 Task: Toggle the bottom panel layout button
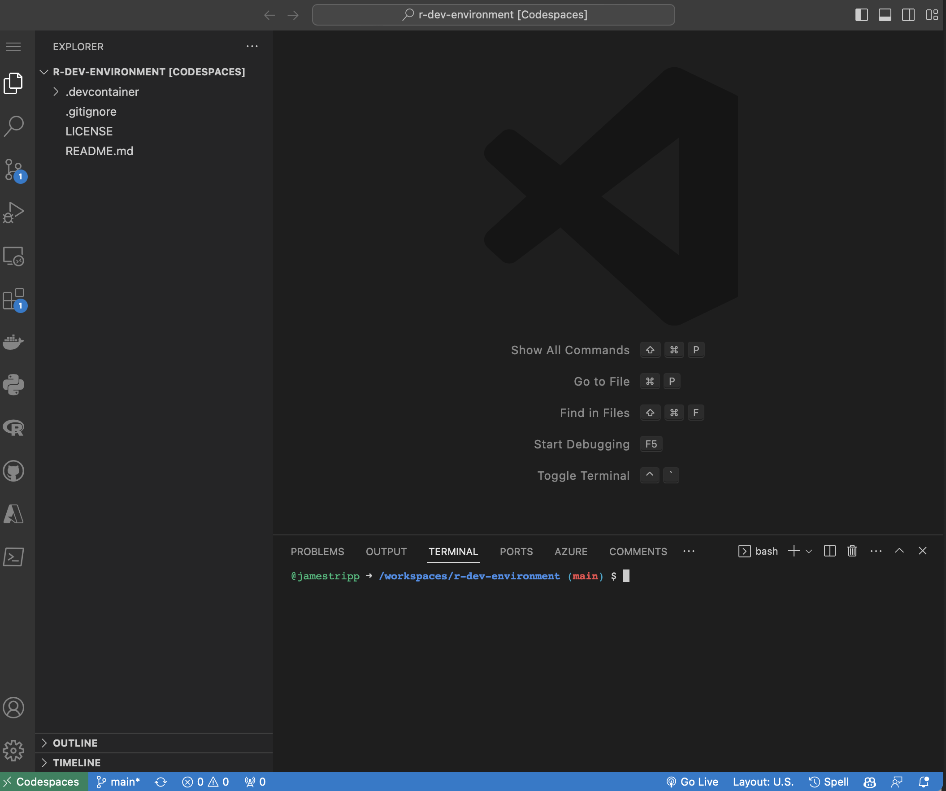885,15
